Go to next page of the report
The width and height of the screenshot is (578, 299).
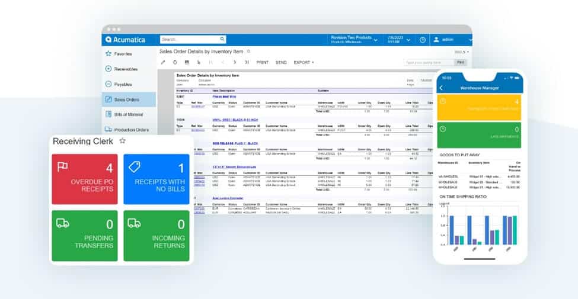[x=234, y=62]
